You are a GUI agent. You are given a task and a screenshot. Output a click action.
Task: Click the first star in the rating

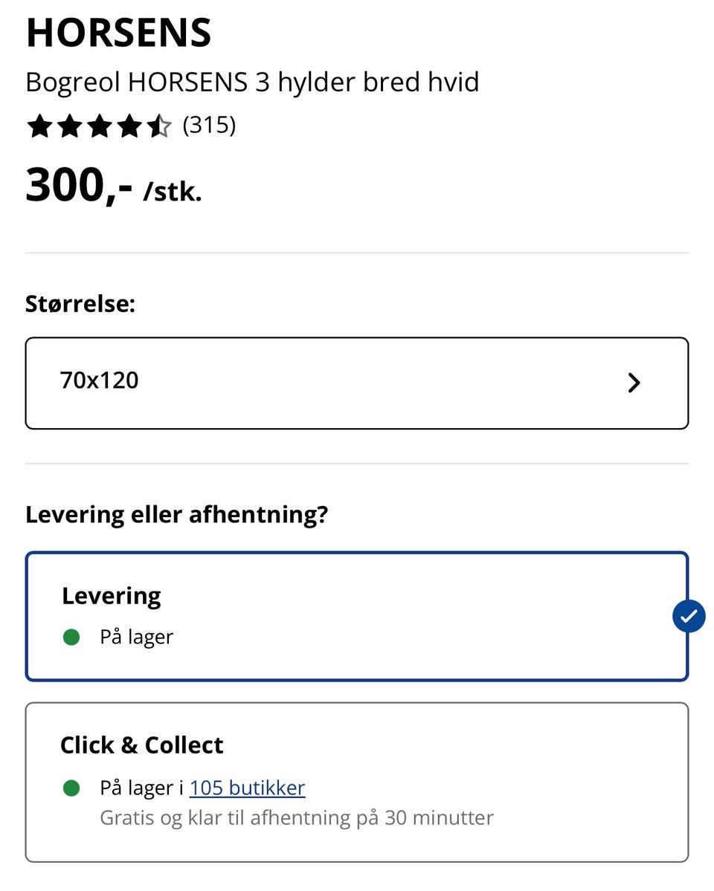[39, 126]
